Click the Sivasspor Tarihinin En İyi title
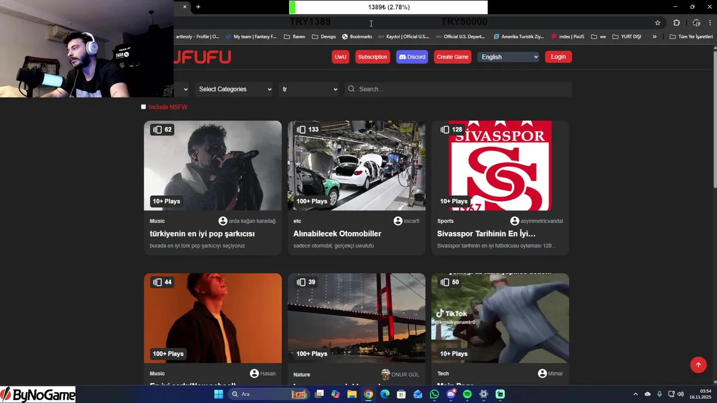The width and height of the screenshot is (717, 403). tap(486, 233)
